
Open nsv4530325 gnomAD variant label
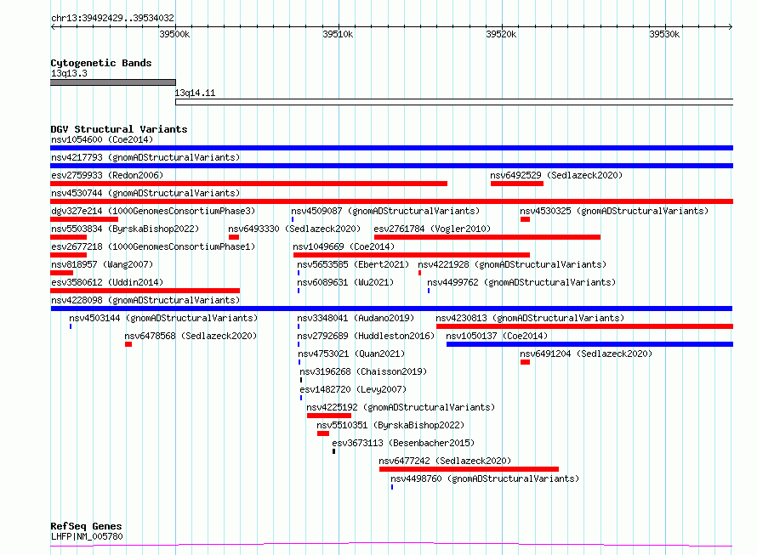[614, 211]
